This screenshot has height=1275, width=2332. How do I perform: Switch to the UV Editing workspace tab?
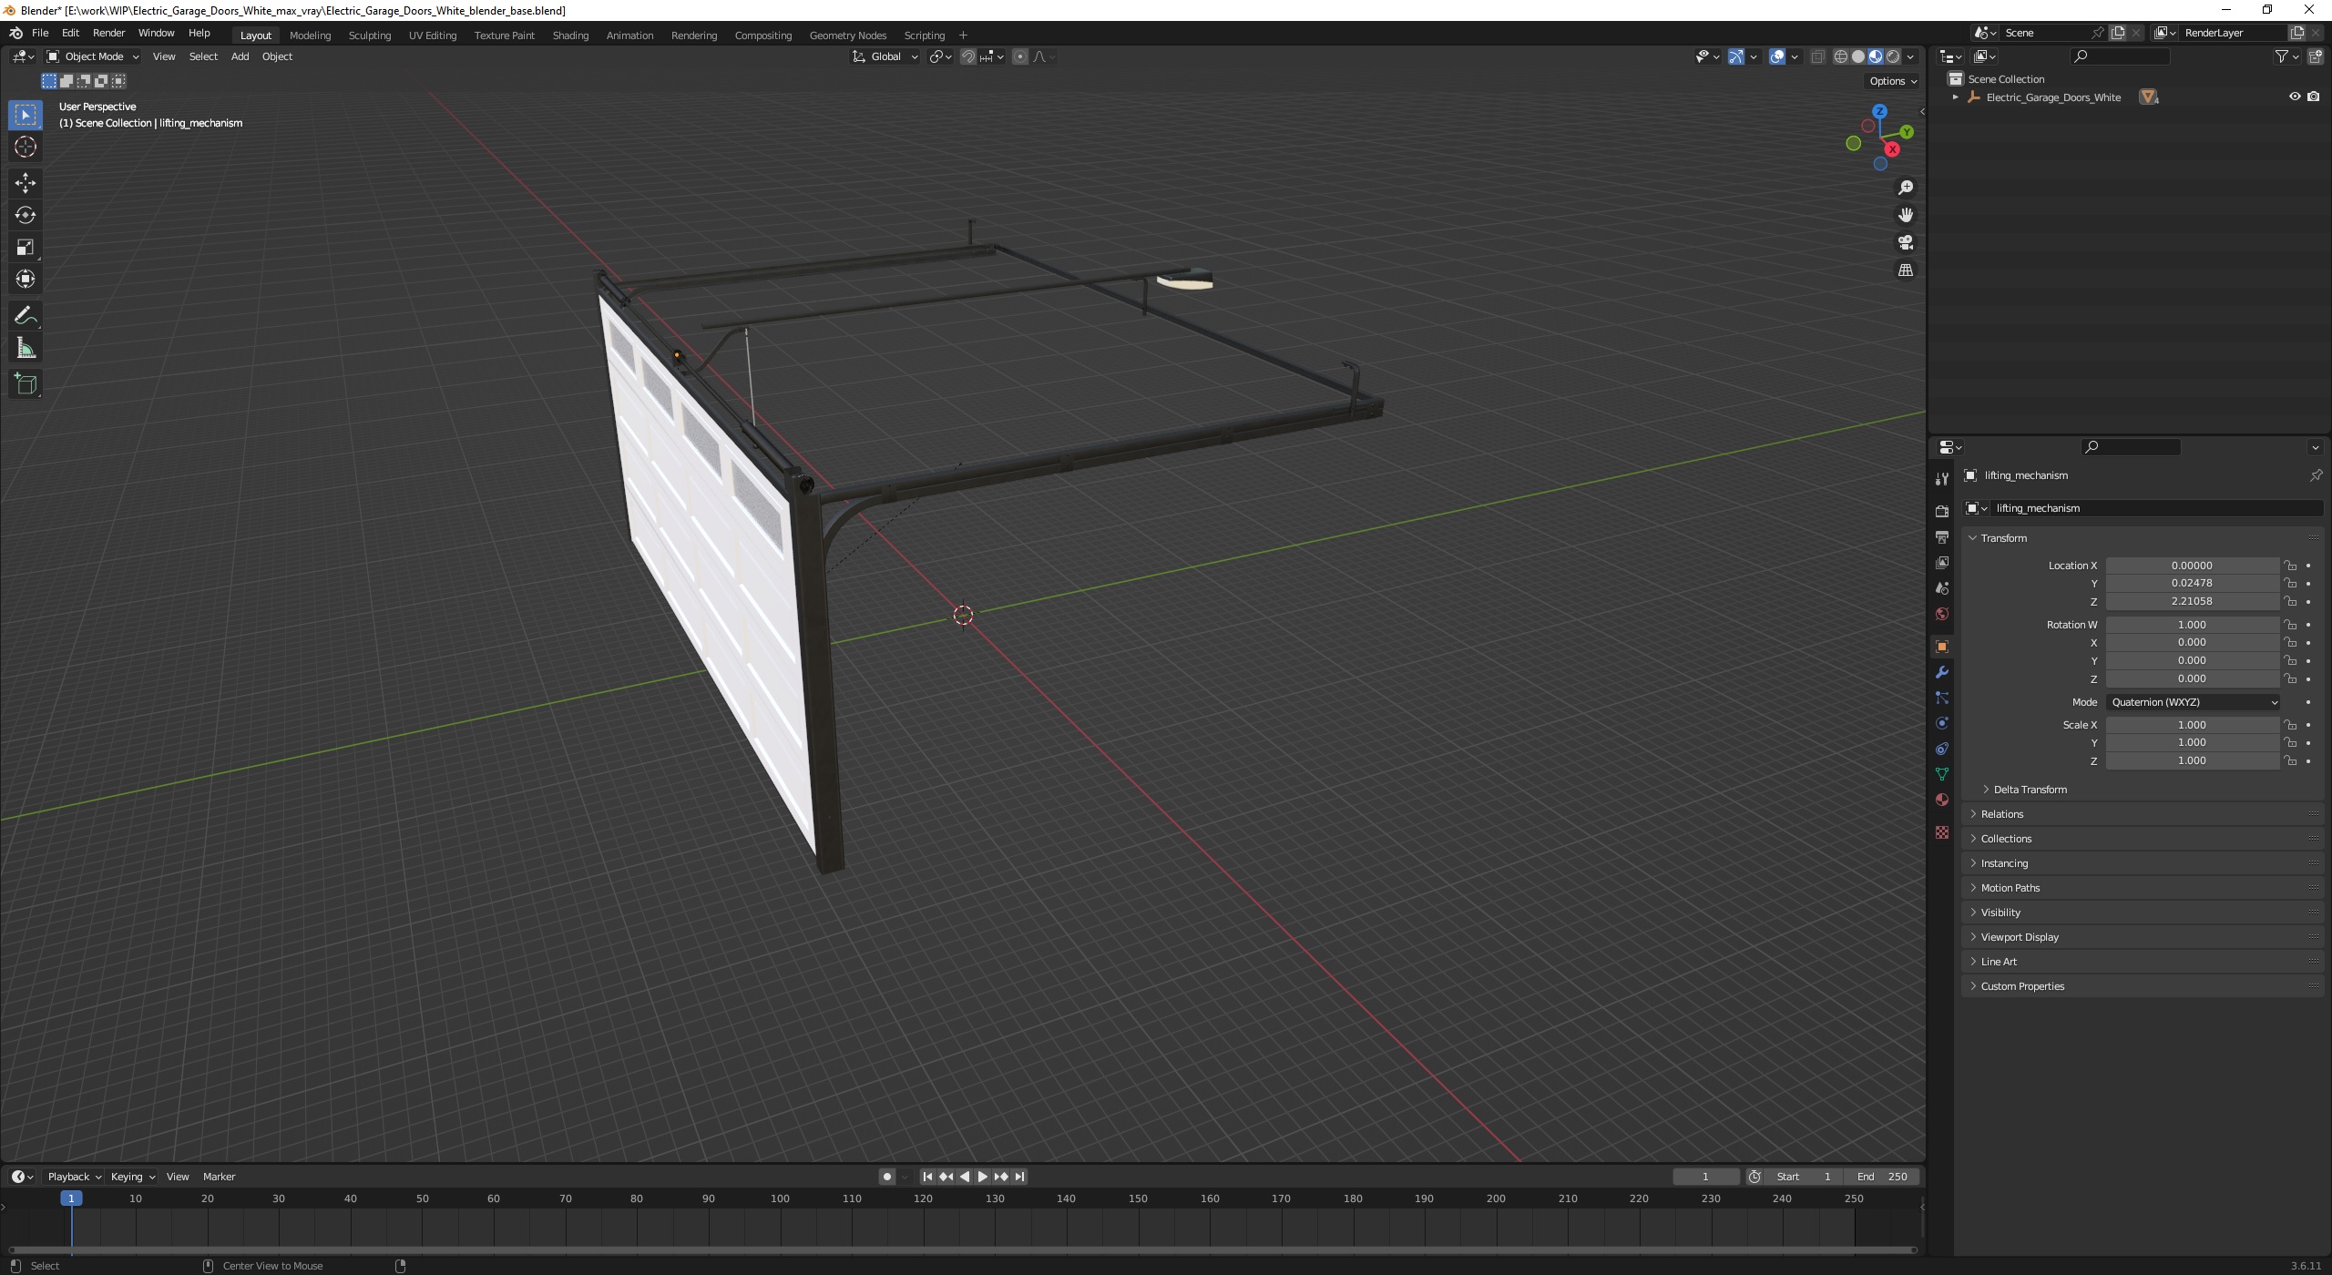pos(432,36)
